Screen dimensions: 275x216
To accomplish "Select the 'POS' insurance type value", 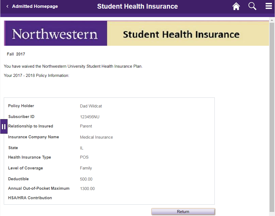I will tap(84, 157).
